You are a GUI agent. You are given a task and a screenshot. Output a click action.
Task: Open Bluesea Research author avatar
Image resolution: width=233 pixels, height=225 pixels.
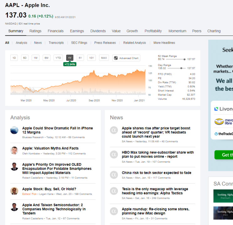(x=14, y=130)
